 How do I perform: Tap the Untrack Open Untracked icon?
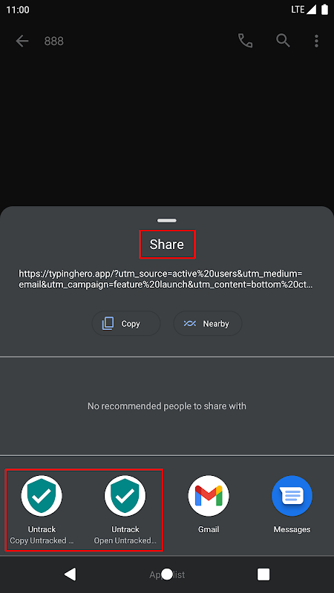click(125, 496)
